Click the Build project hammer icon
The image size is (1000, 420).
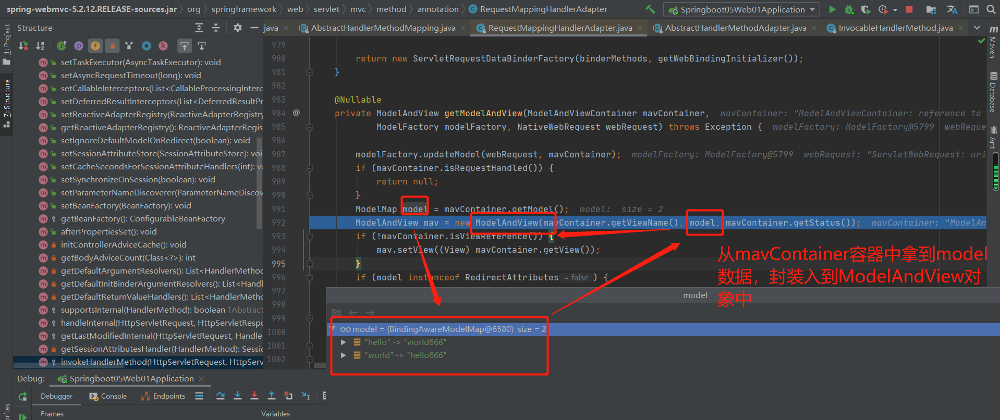tap(650, 9)
